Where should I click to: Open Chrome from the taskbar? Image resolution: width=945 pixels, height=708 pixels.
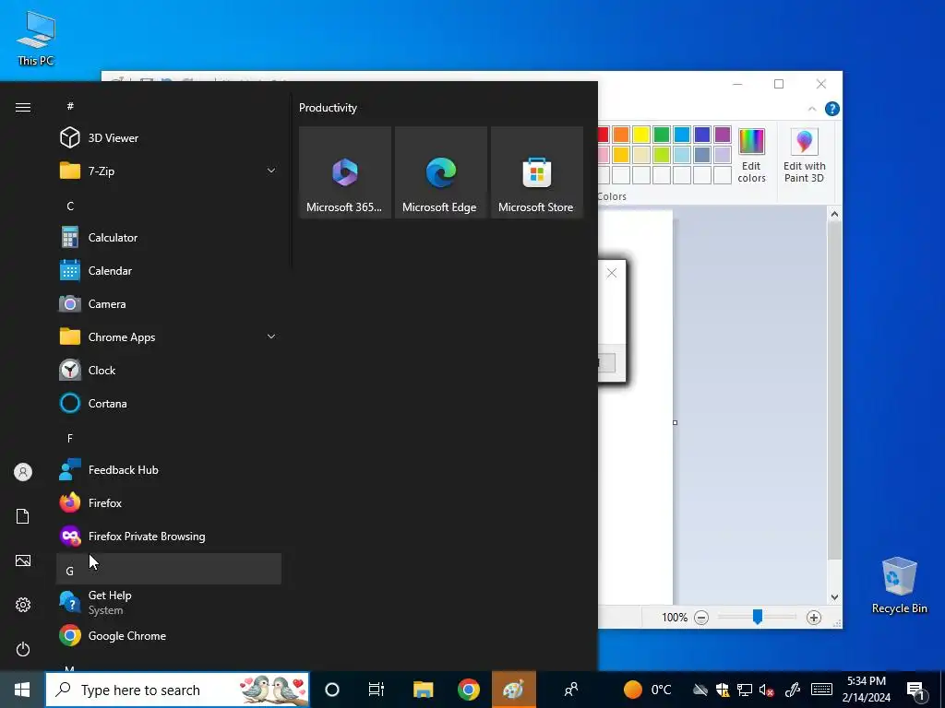468,690
